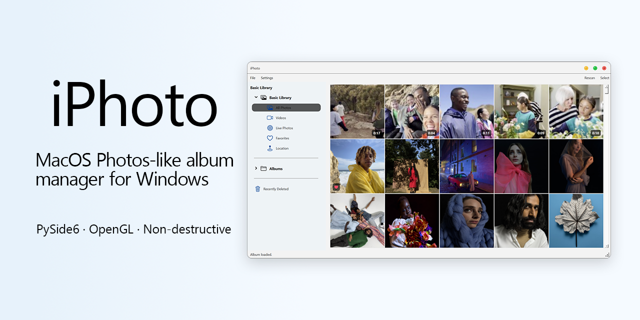The width and height of the screenshot is (640, 320).
Task: Open the white leaf photo
Action: 576,220
